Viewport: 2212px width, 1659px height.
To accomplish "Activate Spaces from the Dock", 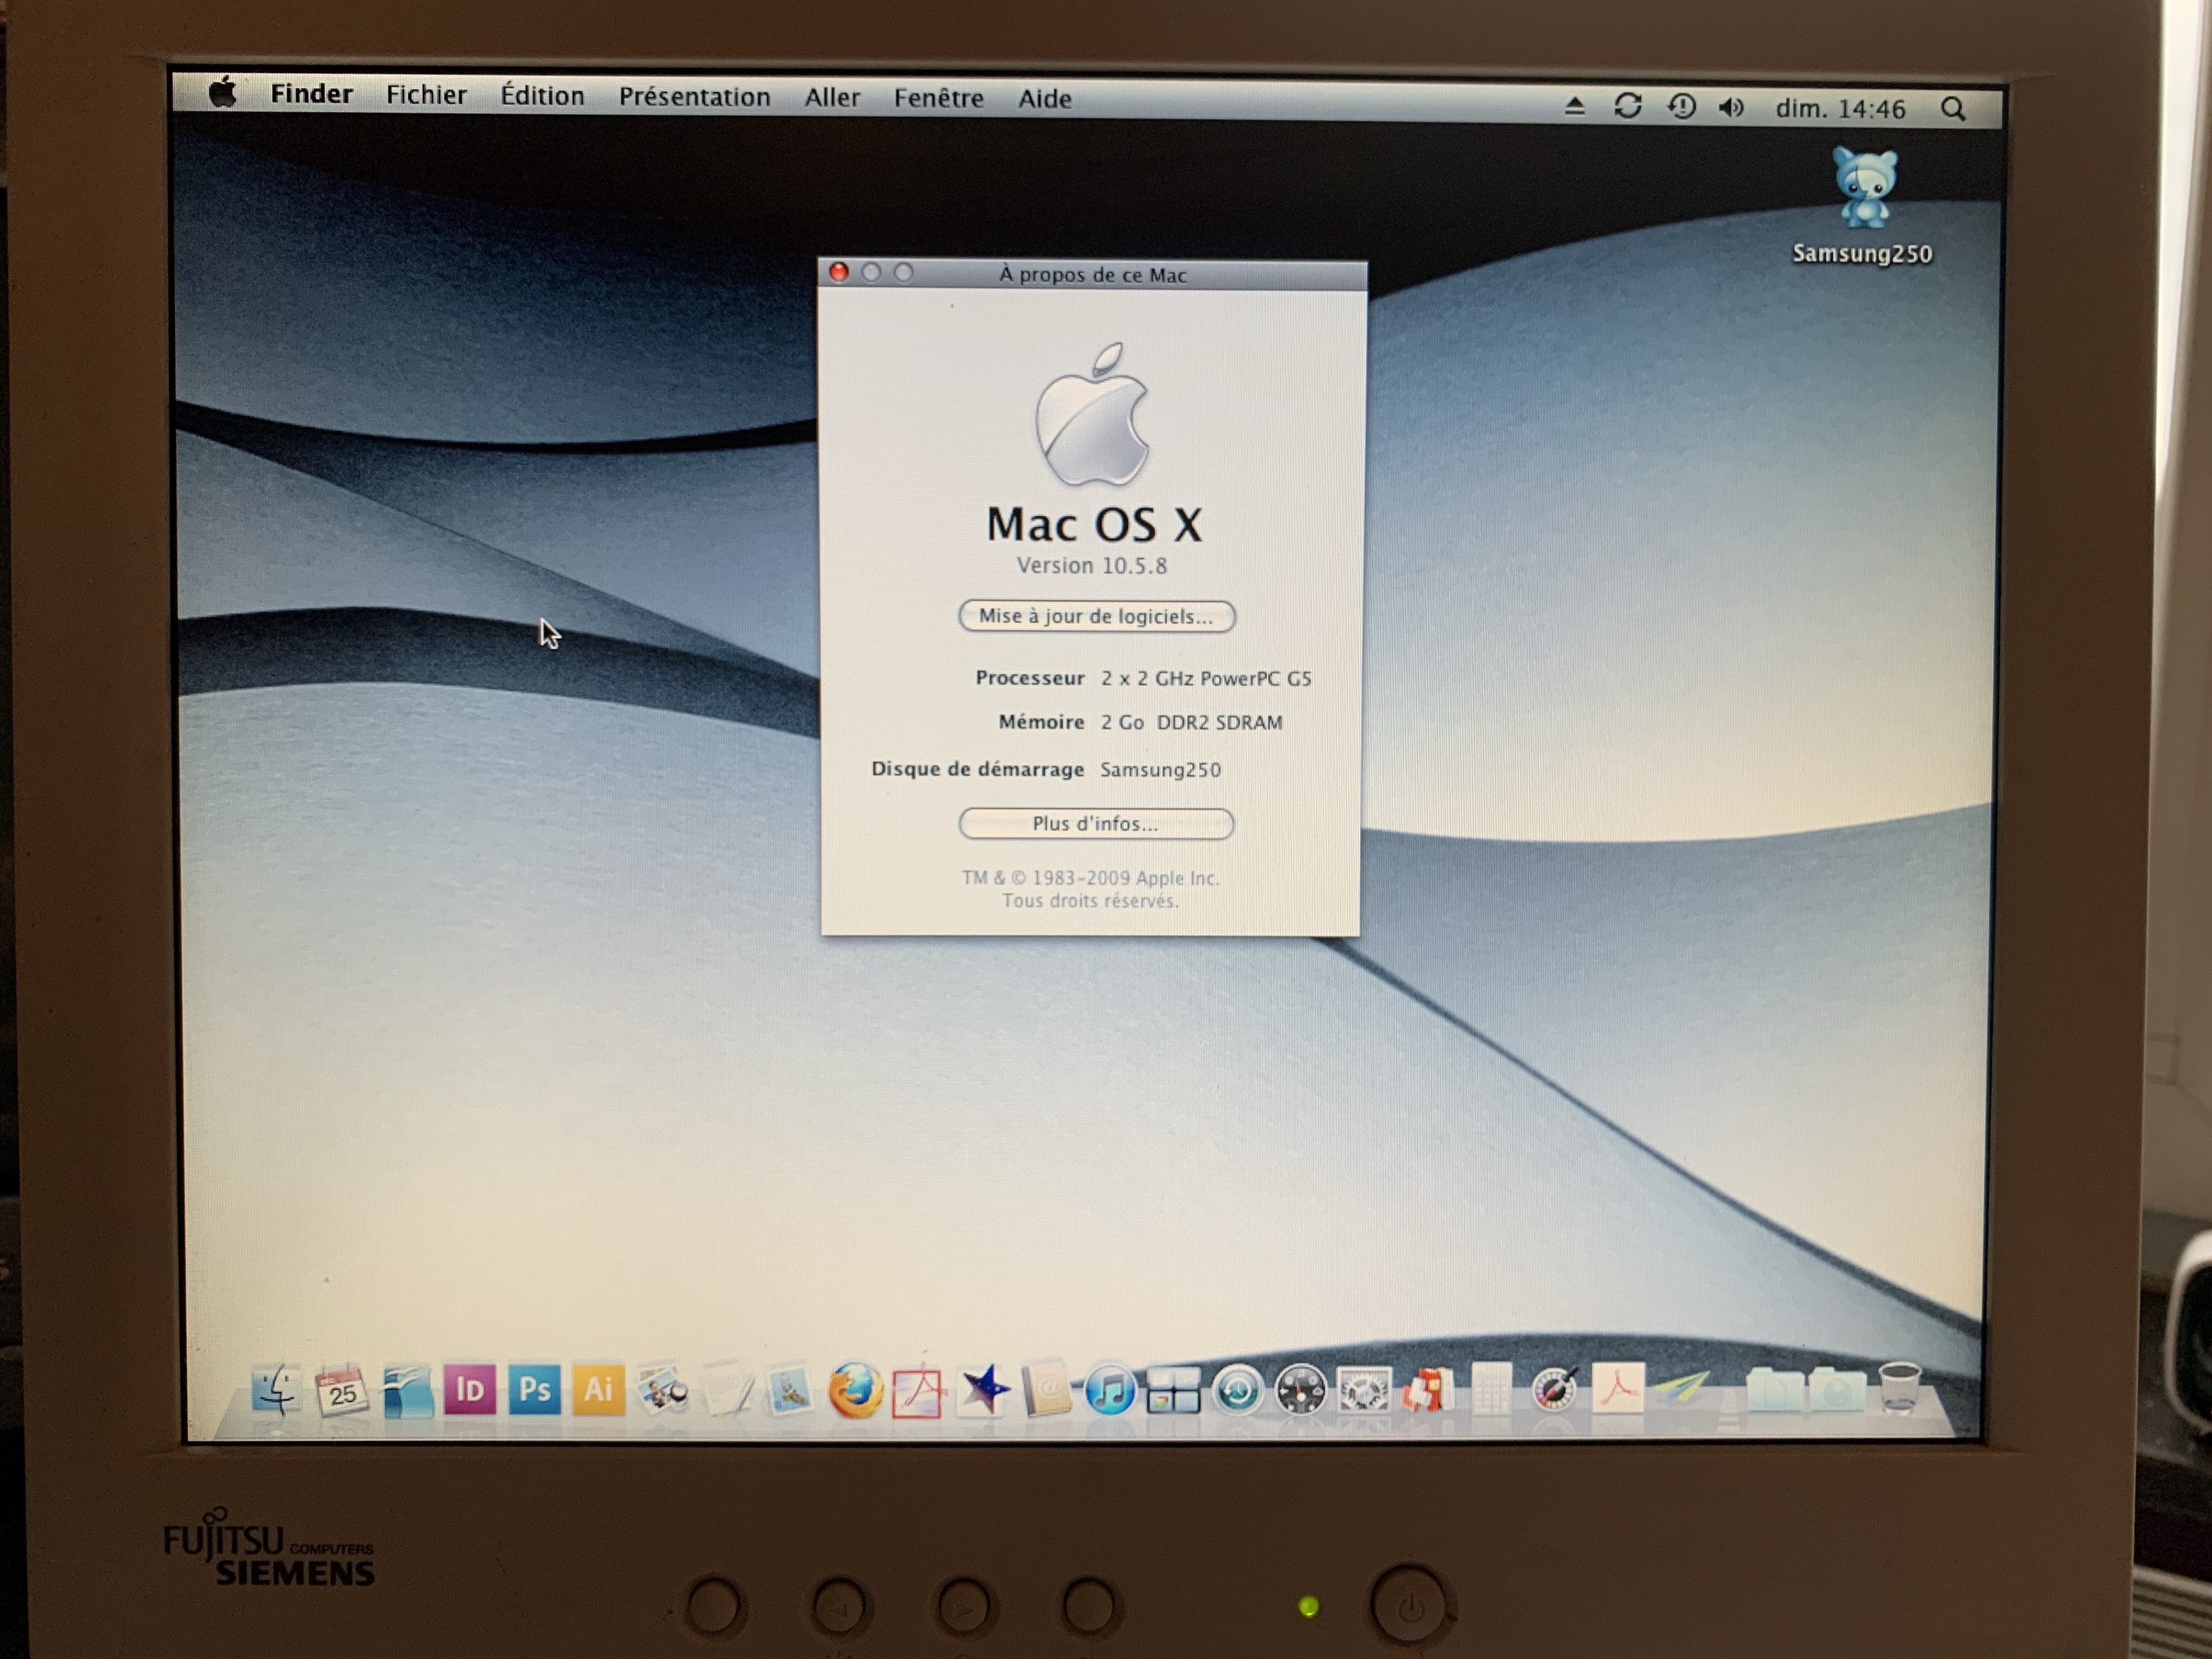I will [x=1173, y=1391].
